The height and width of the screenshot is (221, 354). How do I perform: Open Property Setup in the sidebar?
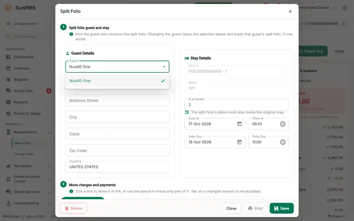coord(28,113)
